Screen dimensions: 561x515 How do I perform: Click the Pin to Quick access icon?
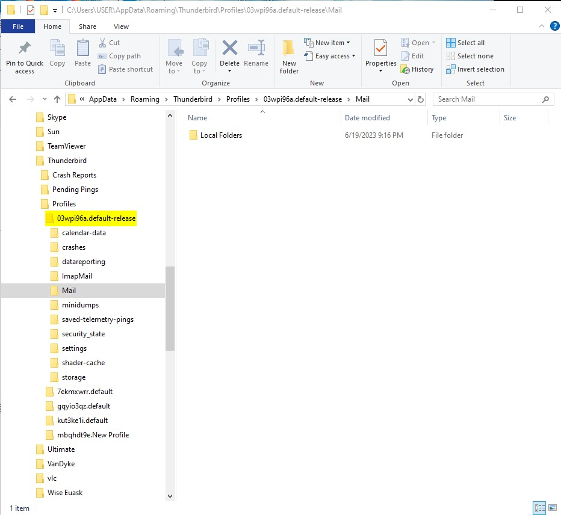25,49
